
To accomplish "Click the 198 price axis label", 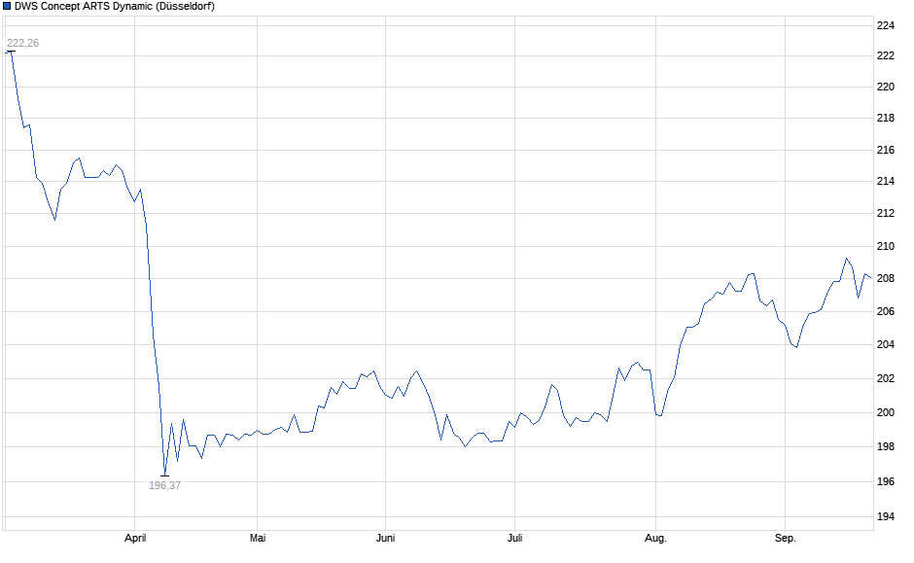I will pyautogui.click(x=886, y=447).
